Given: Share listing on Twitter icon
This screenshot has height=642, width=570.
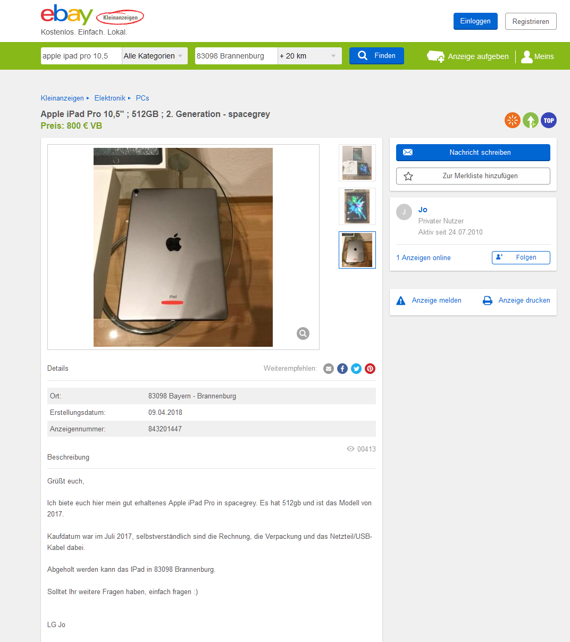Looking at the screenshot, I should 356,369.
